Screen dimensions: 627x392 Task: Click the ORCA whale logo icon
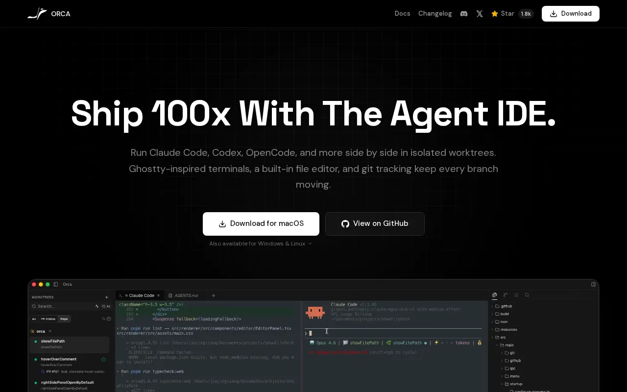click(x=37, y=14)
